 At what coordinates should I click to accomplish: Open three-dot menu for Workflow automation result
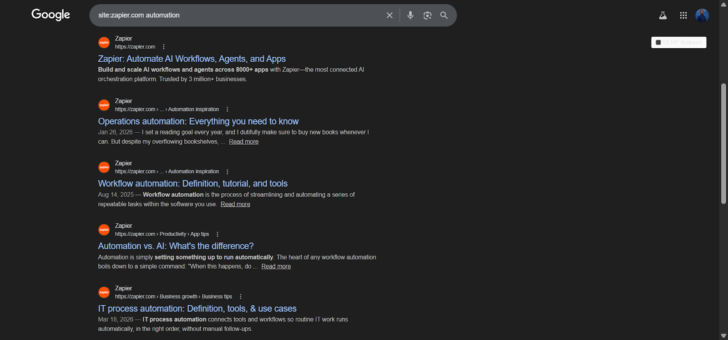click(x=227, y=172)
